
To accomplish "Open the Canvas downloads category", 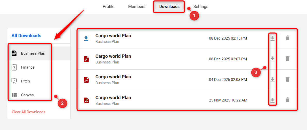I will (x=27, y=95).
